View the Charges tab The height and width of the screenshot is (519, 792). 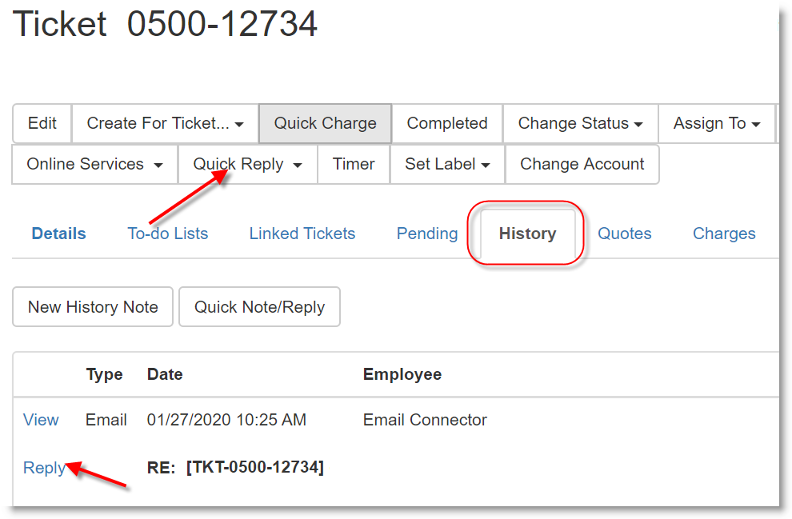[x=723, y=234]
